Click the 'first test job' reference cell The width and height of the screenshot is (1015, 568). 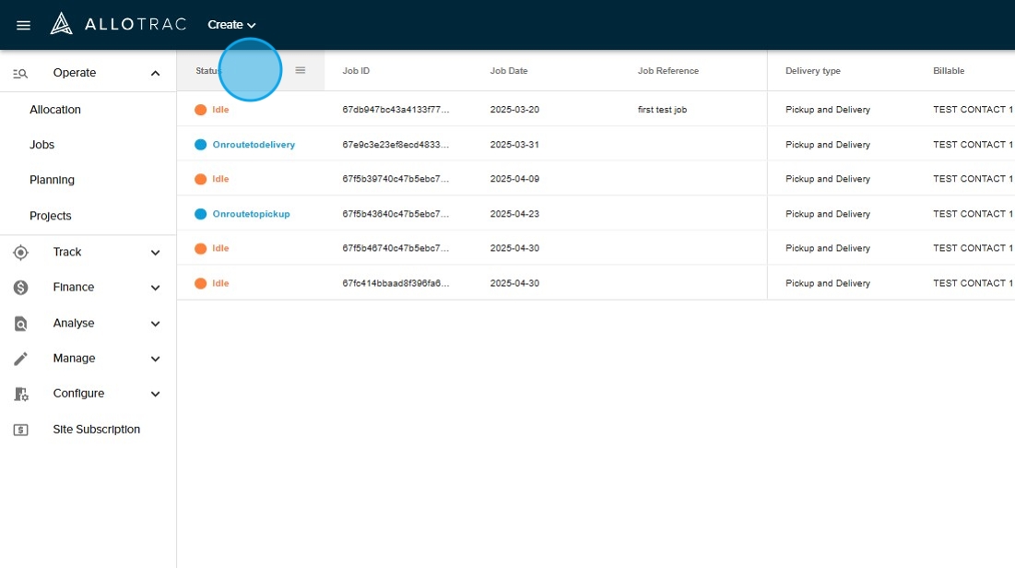coord(662,110)
